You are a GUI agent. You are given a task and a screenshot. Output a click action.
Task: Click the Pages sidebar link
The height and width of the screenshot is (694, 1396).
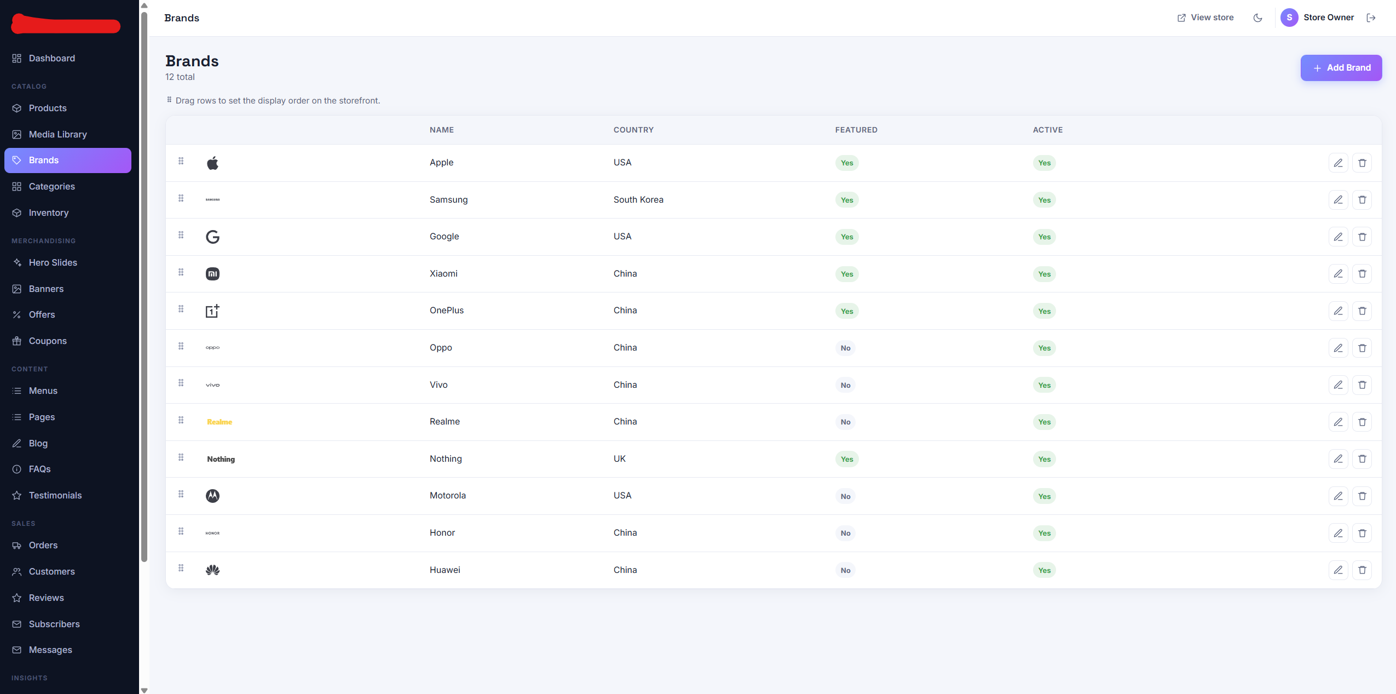point(68,417)
